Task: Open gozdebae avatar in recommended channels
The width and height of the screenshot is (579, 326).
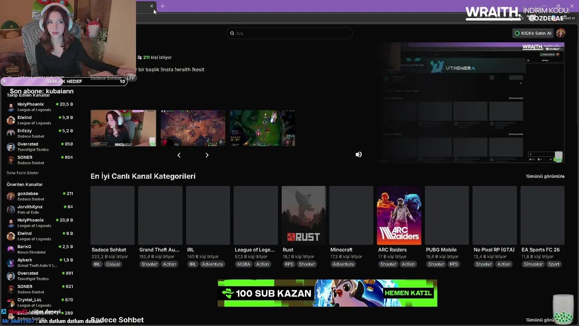Action: 11,196
